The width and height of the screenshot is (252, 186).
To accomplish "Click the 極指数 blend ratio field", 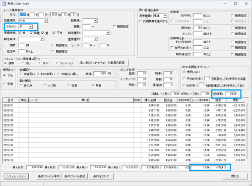I will tap(168, 85).
